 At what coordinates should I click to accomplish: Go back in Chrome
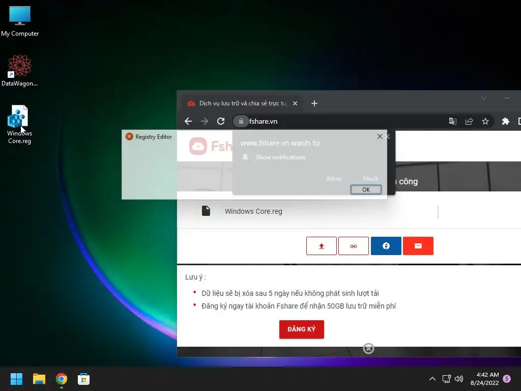[188, 121]
